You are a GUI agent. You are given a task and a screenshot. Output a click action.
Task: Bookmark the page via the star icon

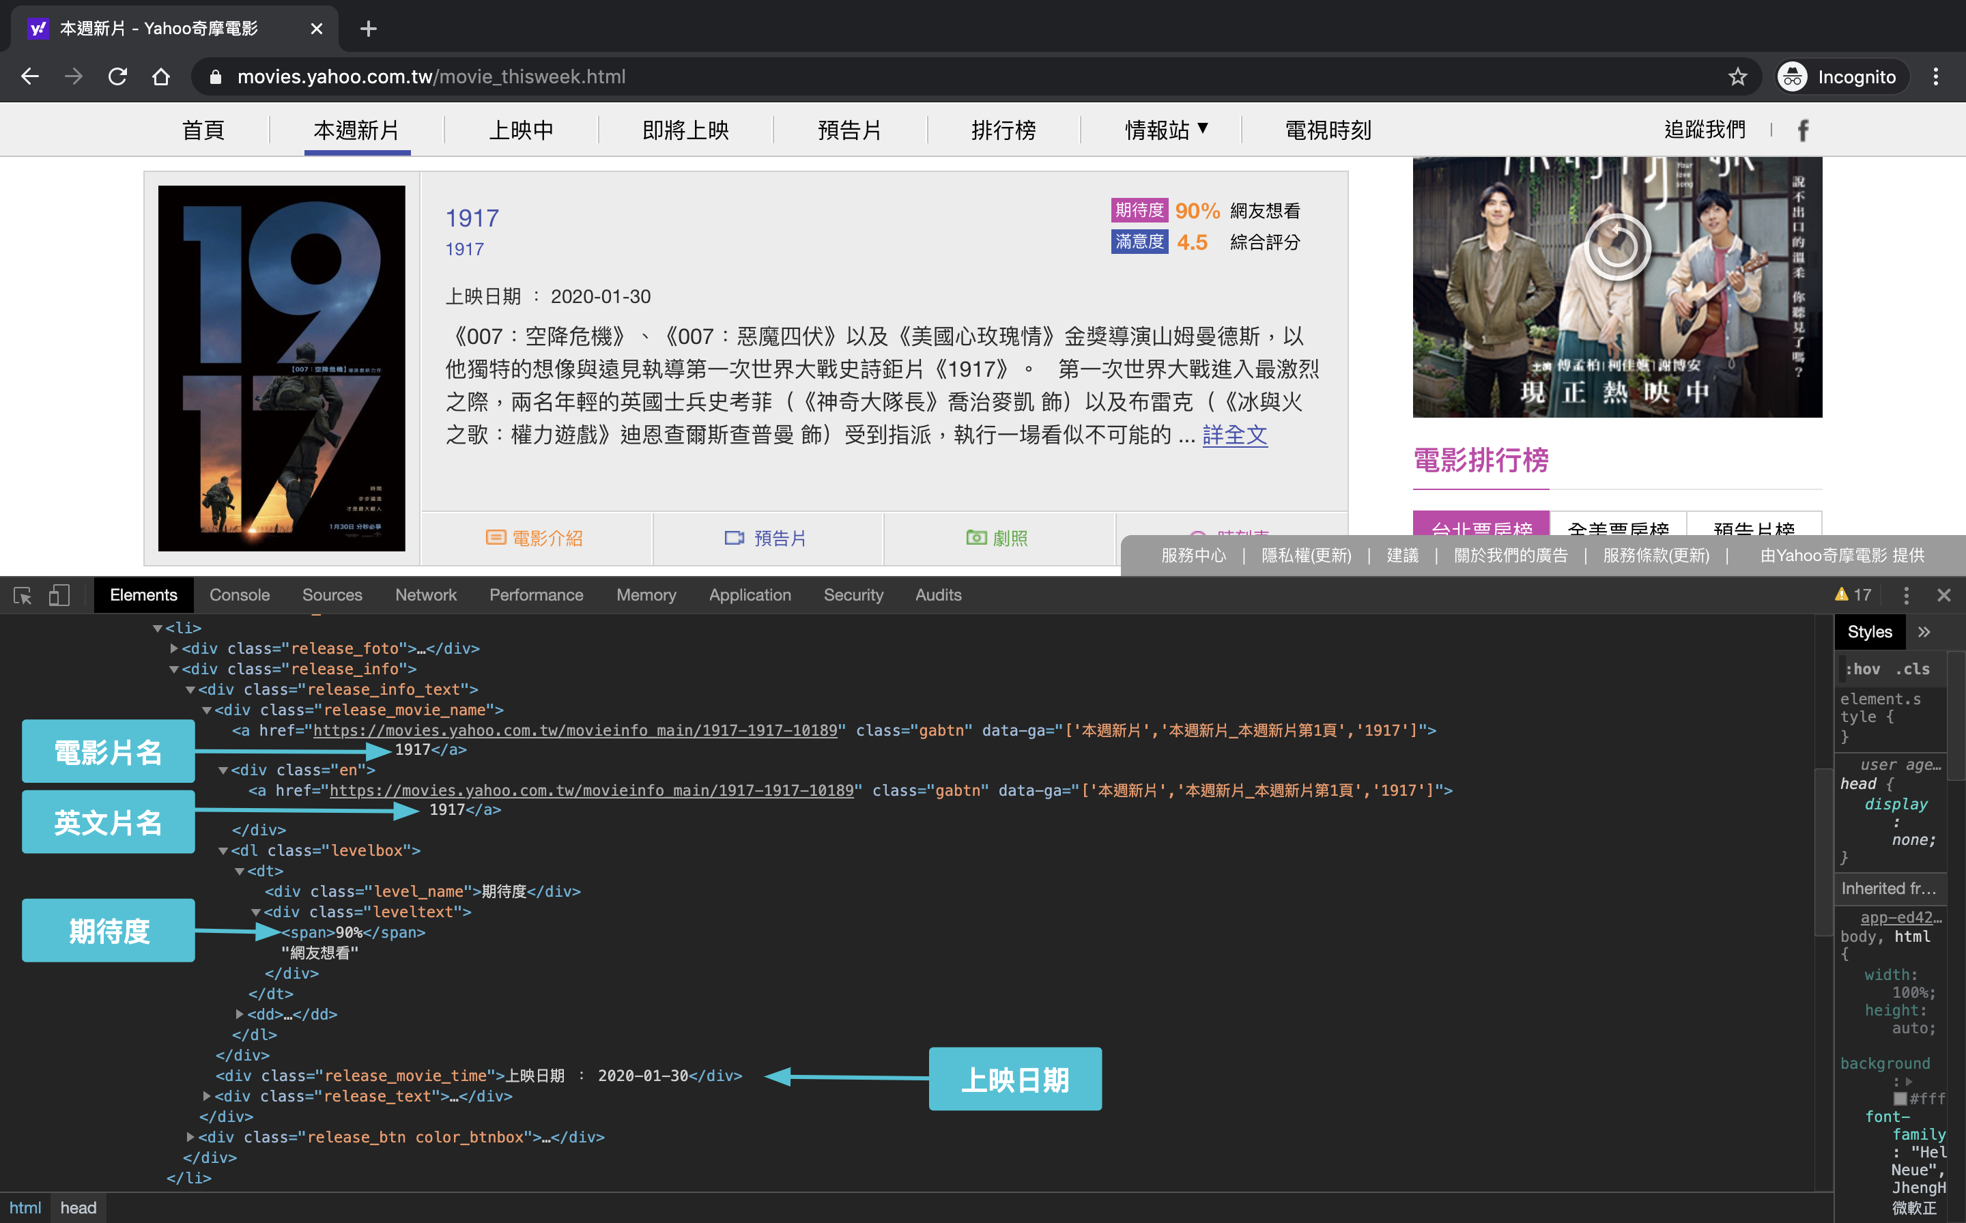[x=1737, y=76]
